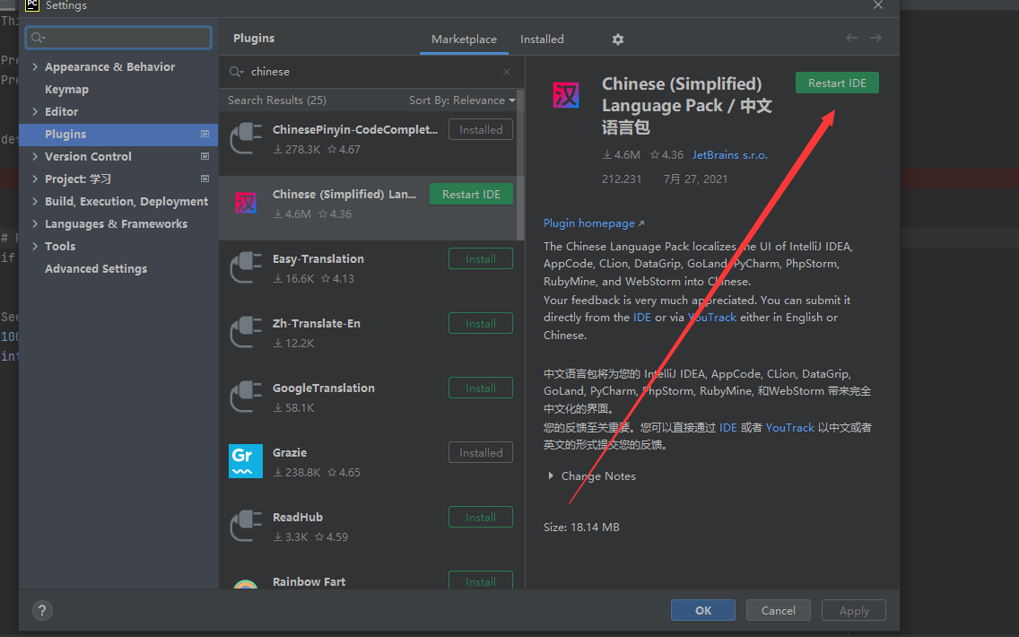Click OK to confirm settings
1019x637 pixels.
click(x=703, y=610)
